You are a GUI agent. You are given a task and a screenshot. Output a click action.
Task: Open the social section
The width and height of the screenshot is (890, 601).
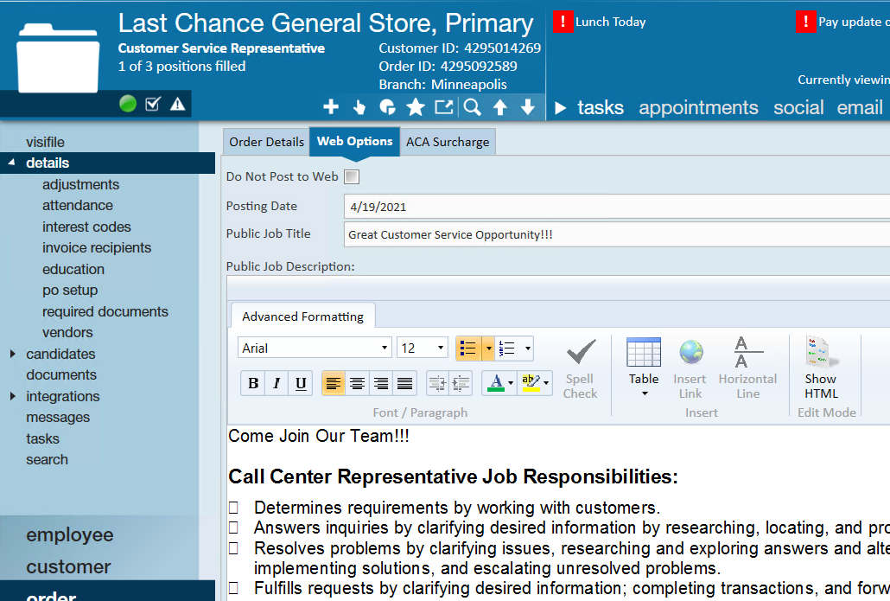click(798, 107)
